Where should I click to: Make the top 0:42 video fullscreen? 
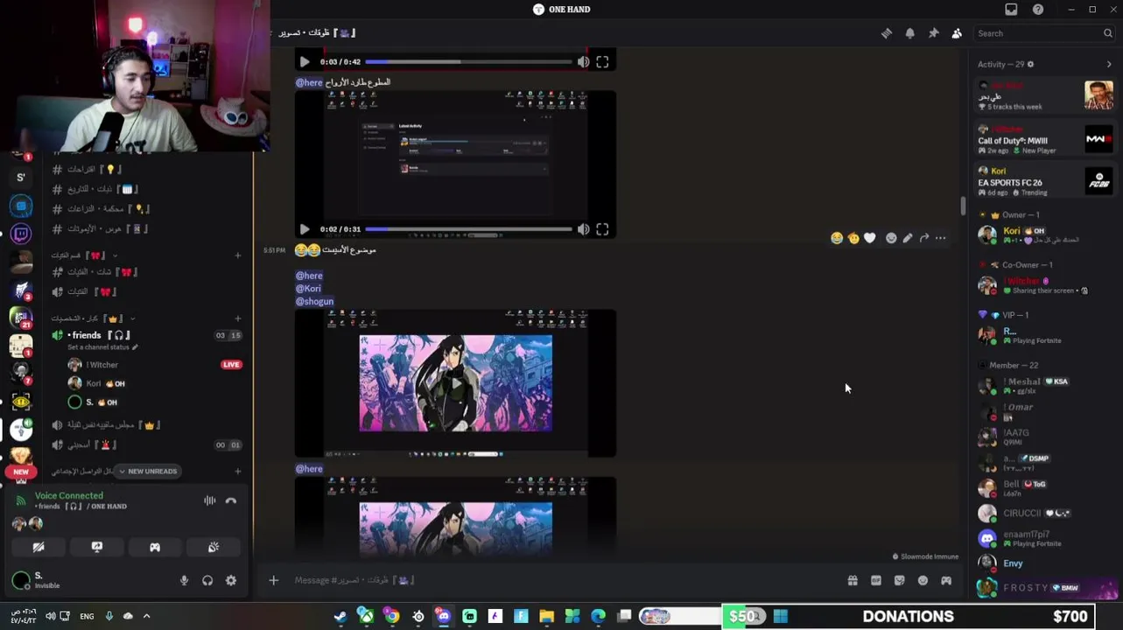coord(602,62)
